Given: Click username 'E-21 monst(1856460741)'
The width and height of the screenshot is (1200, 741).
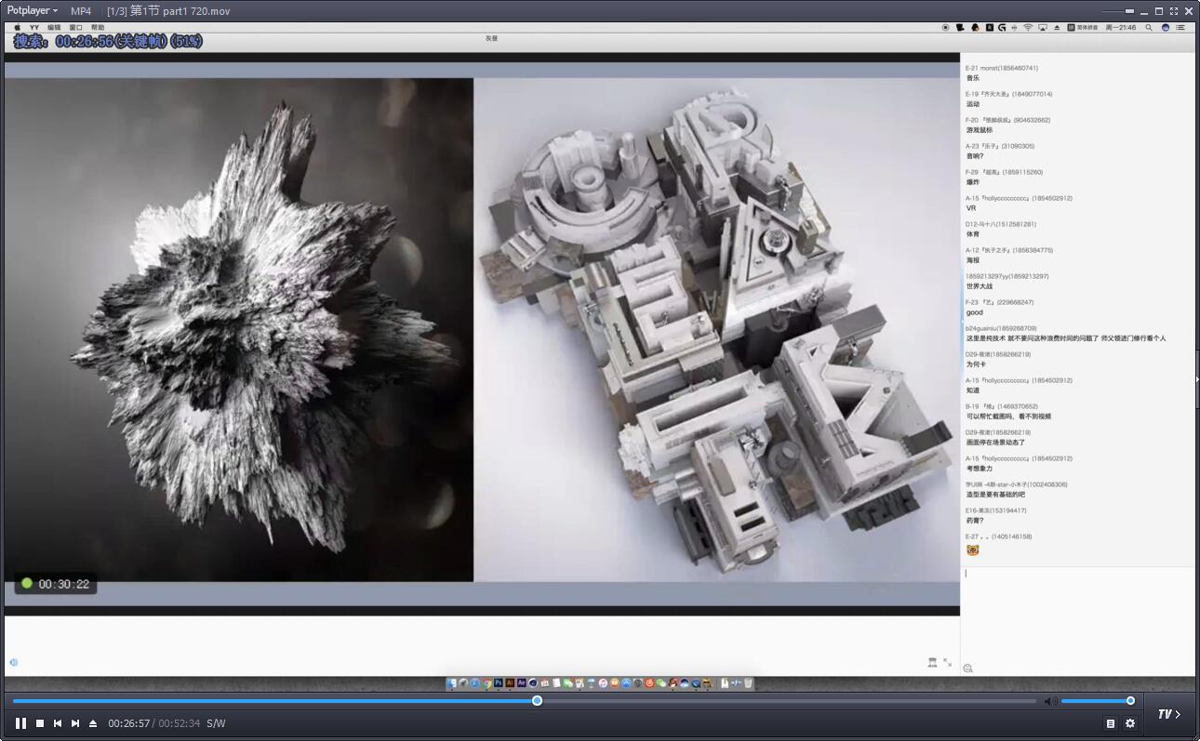Looking at the screenshot, I should [x=1002, y=68].
